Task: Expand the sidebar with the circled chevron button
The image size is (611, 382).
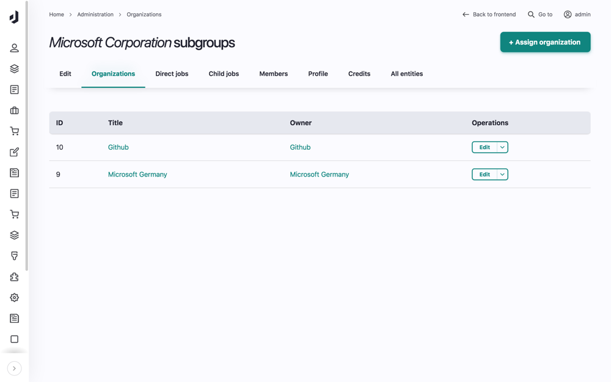Action: [x=15, y=369]
